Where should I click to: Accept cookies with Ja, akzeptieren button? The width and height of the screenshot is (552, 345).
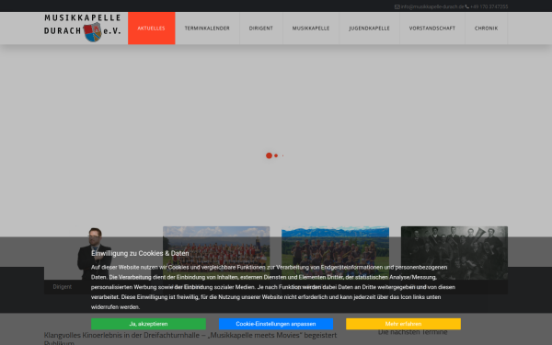click(x=148, y=324)
